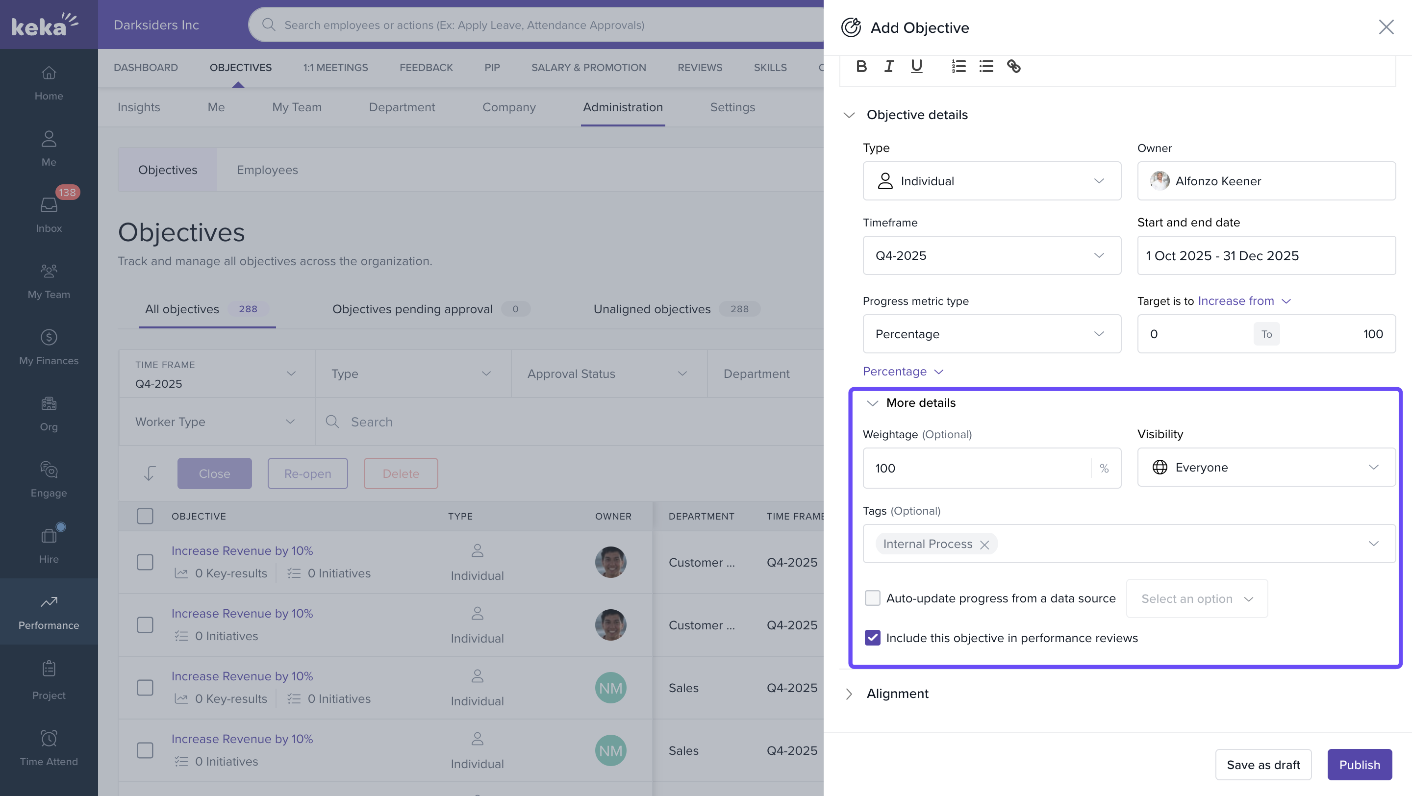
Task: Open the 1:1 Meetings menu tab
Action: pos(335,67)
